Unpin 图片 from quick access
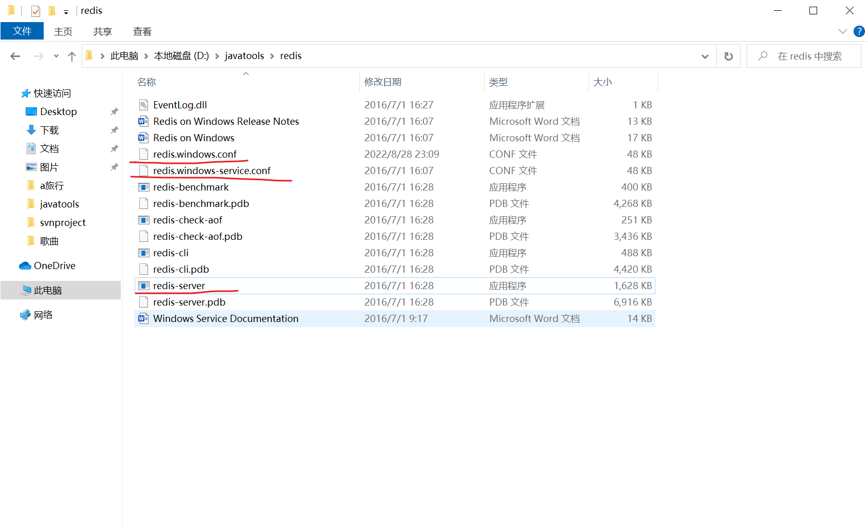Image resolution: width=868 pixels, height=531 pixels. point(114,167)
